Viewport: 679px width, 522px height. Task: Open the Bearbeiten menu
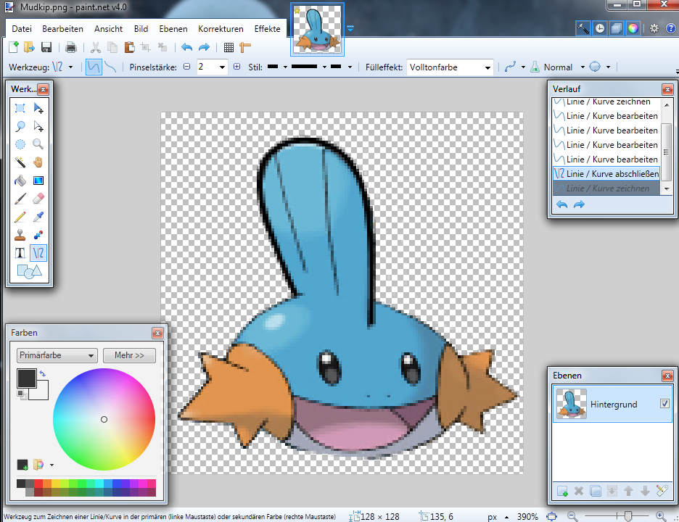(62, 28)
